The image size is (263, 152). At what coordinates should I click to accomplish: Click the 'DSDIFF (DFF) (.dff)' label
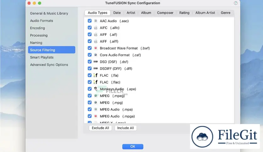coord(116,69)
